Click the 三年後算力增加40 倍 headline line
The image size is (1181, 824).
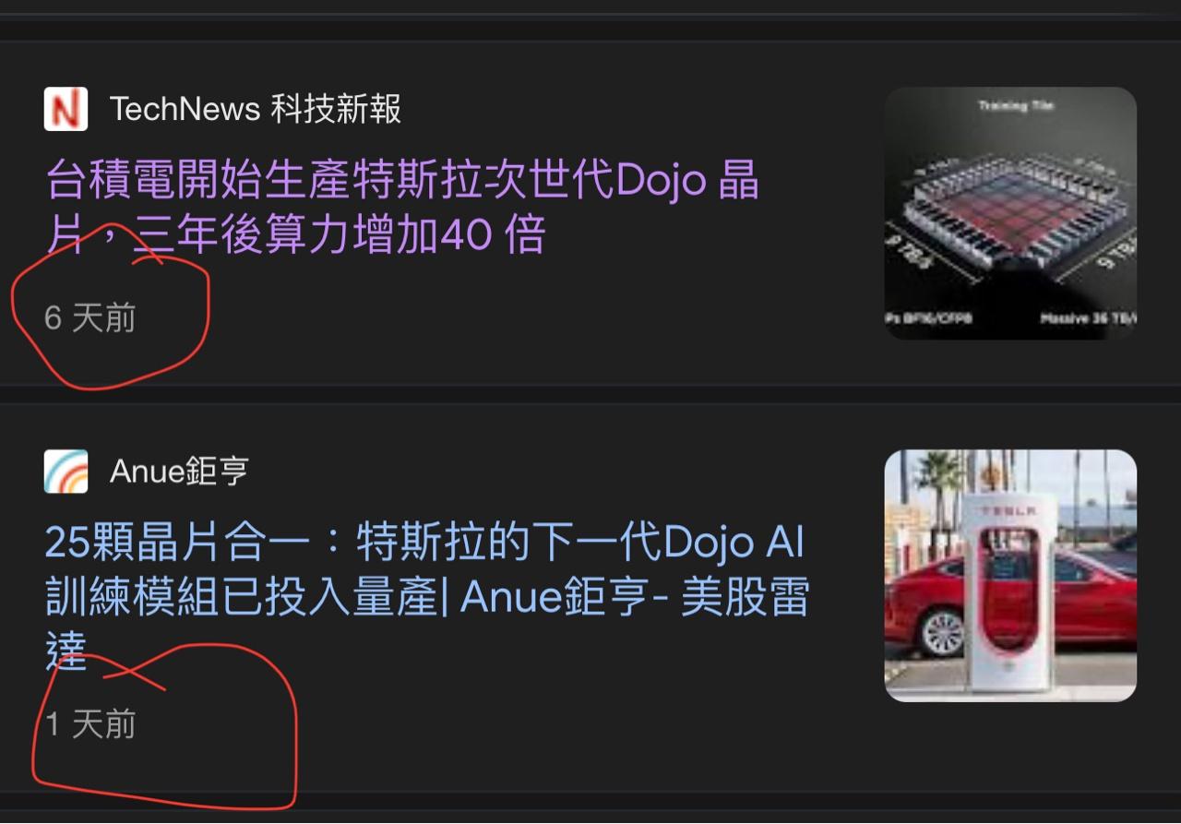tap(340, 235)
